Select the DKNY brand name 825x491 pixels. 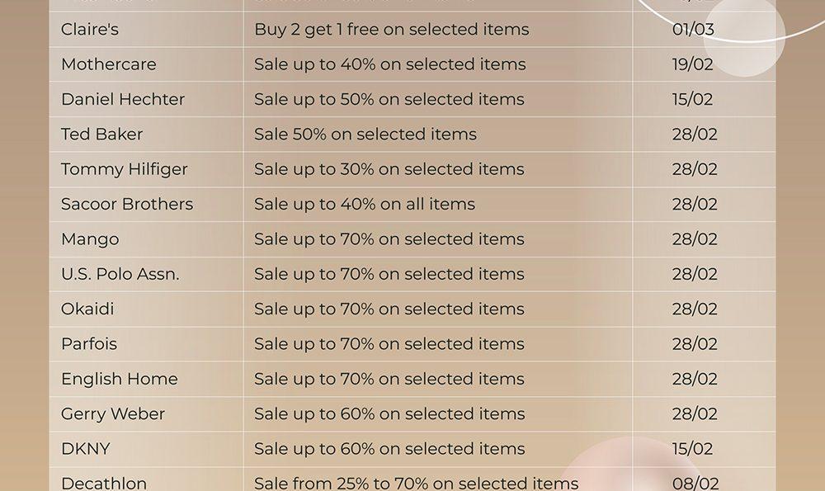(86, 449)
